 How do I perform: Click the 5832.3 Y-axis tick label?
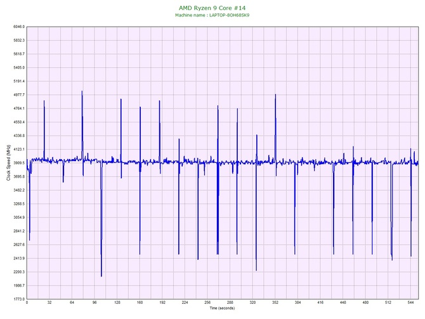pos(19,41)
